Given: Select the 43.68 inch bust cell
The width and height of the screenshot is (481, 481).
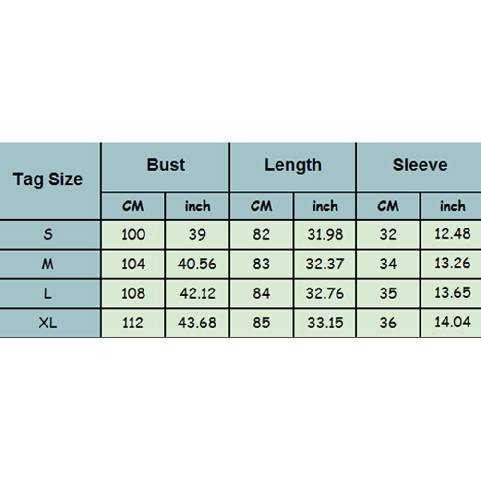Looking at the screenshot, I should click(197, 323).
